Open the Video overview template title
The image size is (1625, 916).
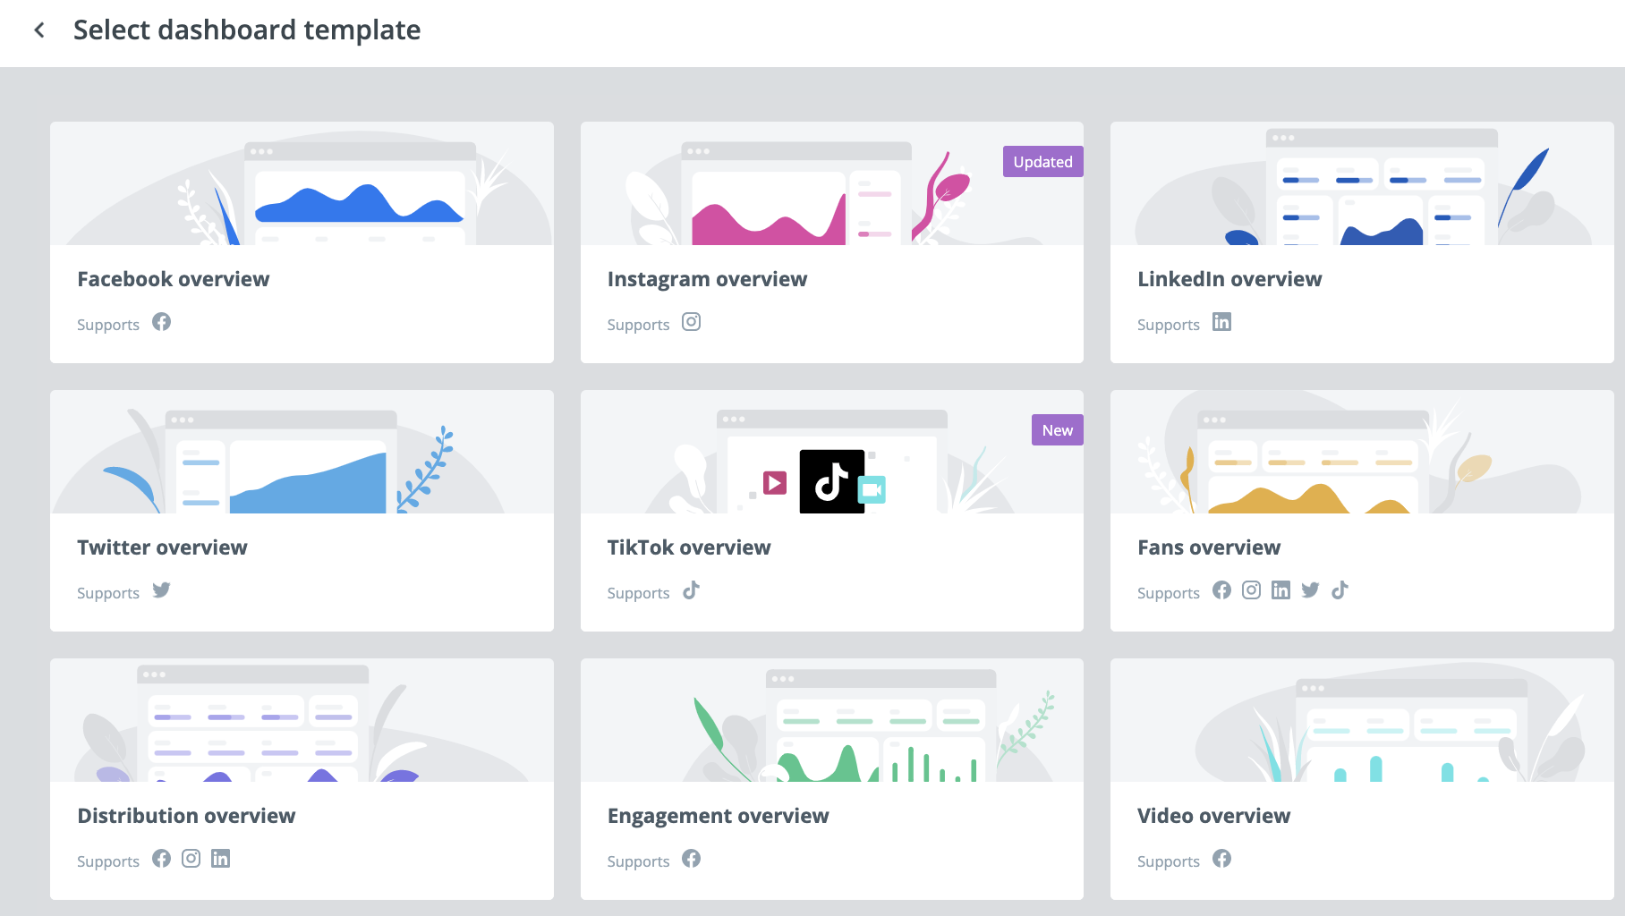[x=1213, y=816]
